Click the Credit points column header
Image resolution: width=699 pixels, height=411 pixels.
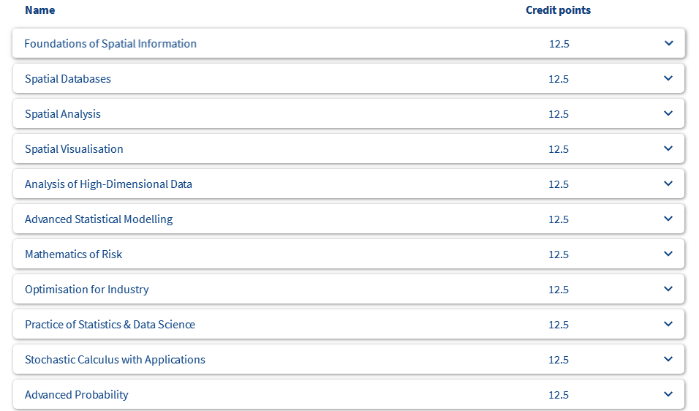(x=558, y=10)
